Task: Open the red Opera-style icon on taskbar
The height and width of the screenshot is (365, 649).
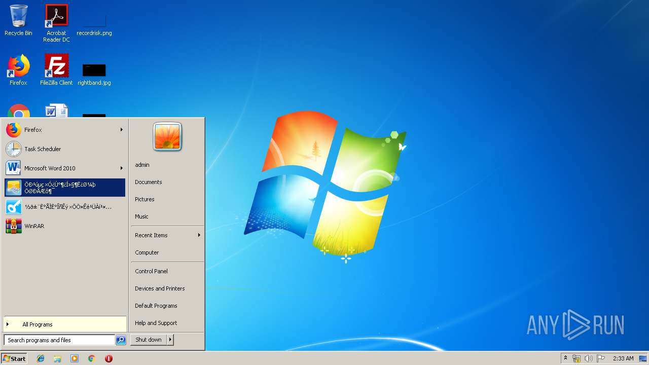Action: pos(109,358)
